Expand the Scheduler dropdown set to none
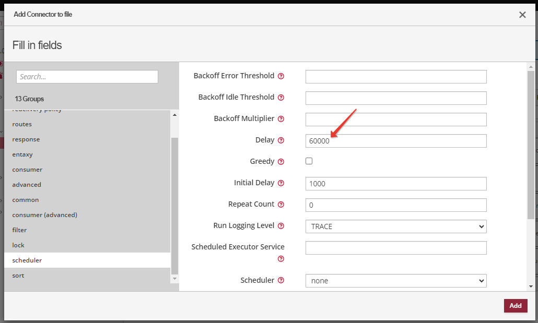The width and height of the screenshot is (538, 323). click(395, 281)
